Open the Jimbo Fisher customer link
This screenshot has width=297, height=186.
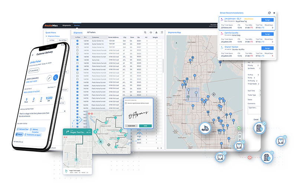[x=35, y=62]
